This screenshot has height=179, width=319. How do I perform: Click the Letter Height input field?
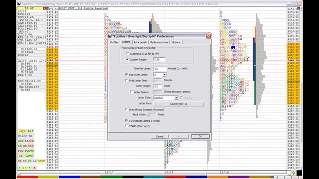point(158,86)
